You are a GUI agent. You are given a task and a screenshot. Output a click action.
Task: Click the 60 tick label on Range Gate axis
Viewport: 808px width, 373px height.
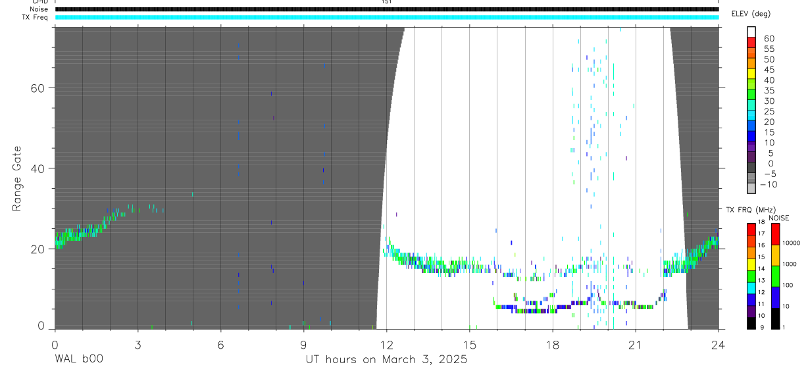38,88
